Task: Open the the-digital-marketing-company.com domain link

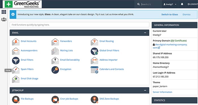Action: pos(170,46)
